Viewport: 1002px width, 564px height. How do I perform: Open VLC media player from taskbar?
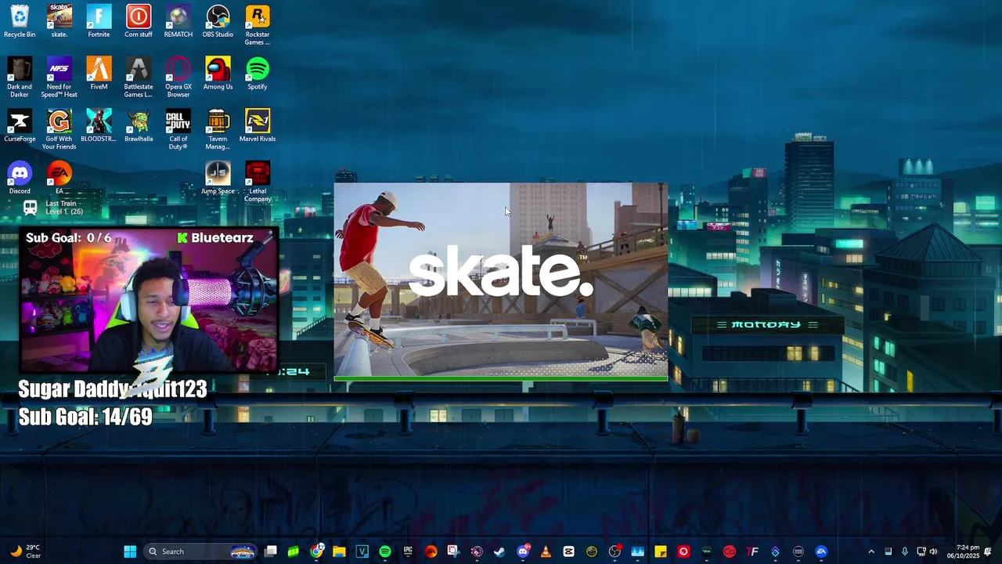546,551
